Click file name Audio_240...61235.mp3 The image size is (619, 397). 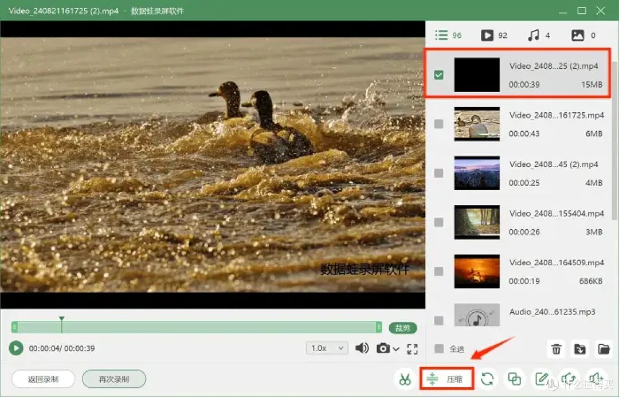553,312
